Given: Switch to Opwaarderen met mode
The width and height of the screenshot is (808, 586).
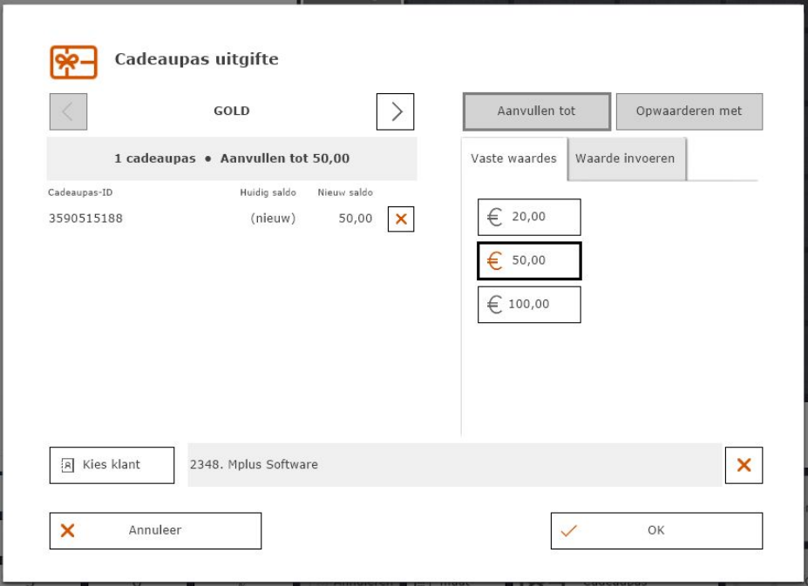Looking at the screenshot, I should click(x=689, y=111).
